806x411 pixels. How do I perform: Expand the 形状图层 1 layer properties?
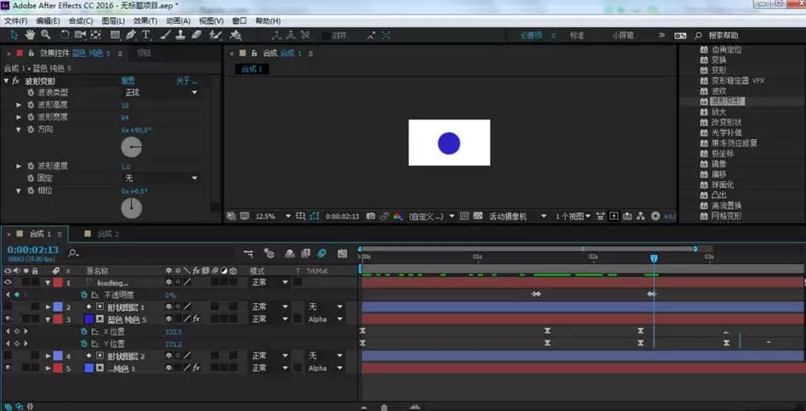(48, 307)
